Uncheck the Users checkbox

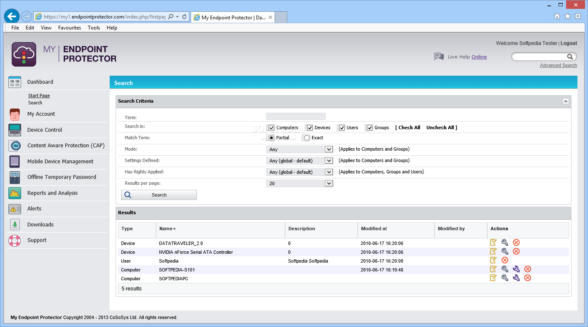coord(342,128)
